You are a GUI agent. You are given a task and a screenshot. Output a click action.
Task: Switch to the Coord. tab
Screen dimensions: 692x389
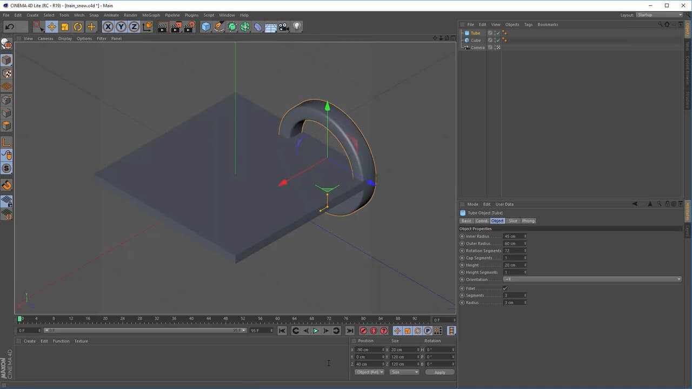point(481,221)
